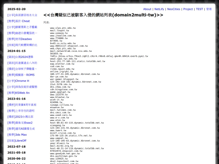This screenshot has width=219, height=164.
Task: Open the NeoCities link in the top navigation
Action: click(x=174, y=9)
